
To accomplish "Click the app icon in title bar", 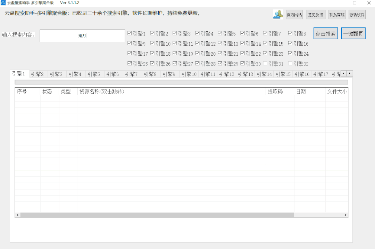I will click(3, 3).
